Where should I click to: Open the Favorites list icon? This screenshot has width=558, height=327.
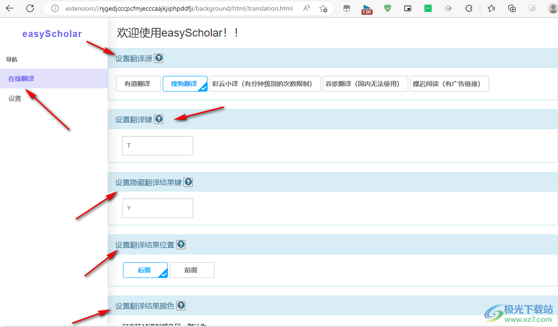491,8
